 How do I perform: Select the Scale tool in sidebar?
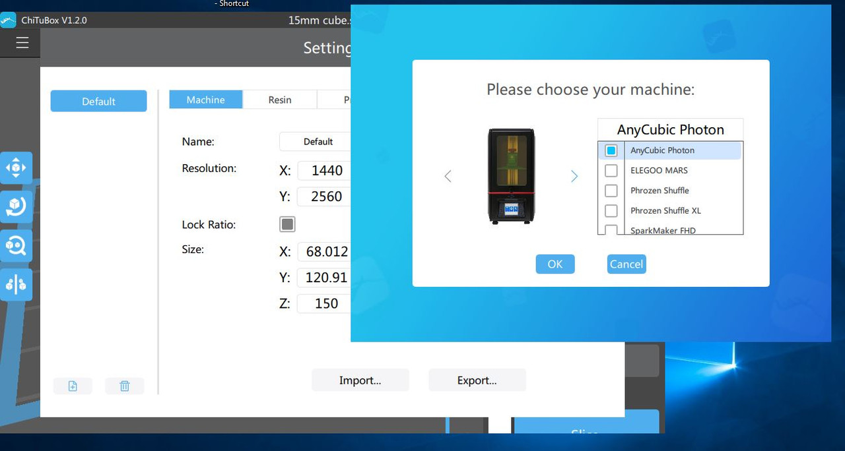tap(16, 245)
